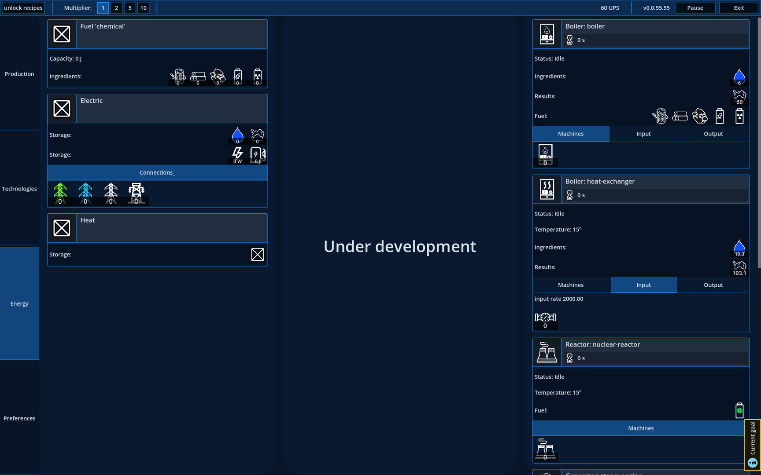761x475 pixels.
Task: Expand the Connections_ section
Action: click(x=157, y=172)
